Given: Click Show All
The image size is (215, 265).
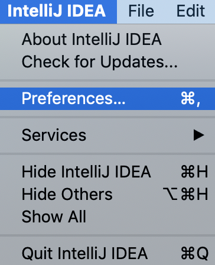Looking at the screenshot, I should point(107,217).
